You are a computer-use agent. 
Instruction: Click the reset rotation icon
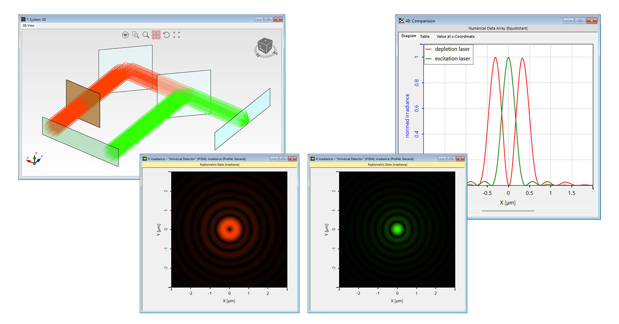pyautogui.click(x=166, y=35)
